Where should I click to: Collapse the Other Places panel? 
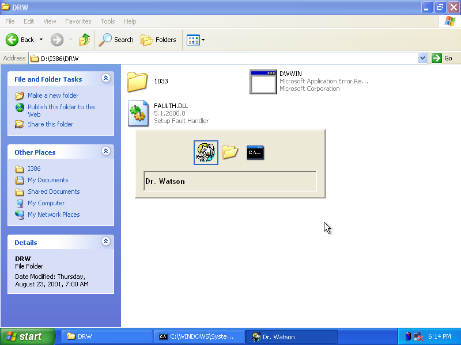pos(105,152)
